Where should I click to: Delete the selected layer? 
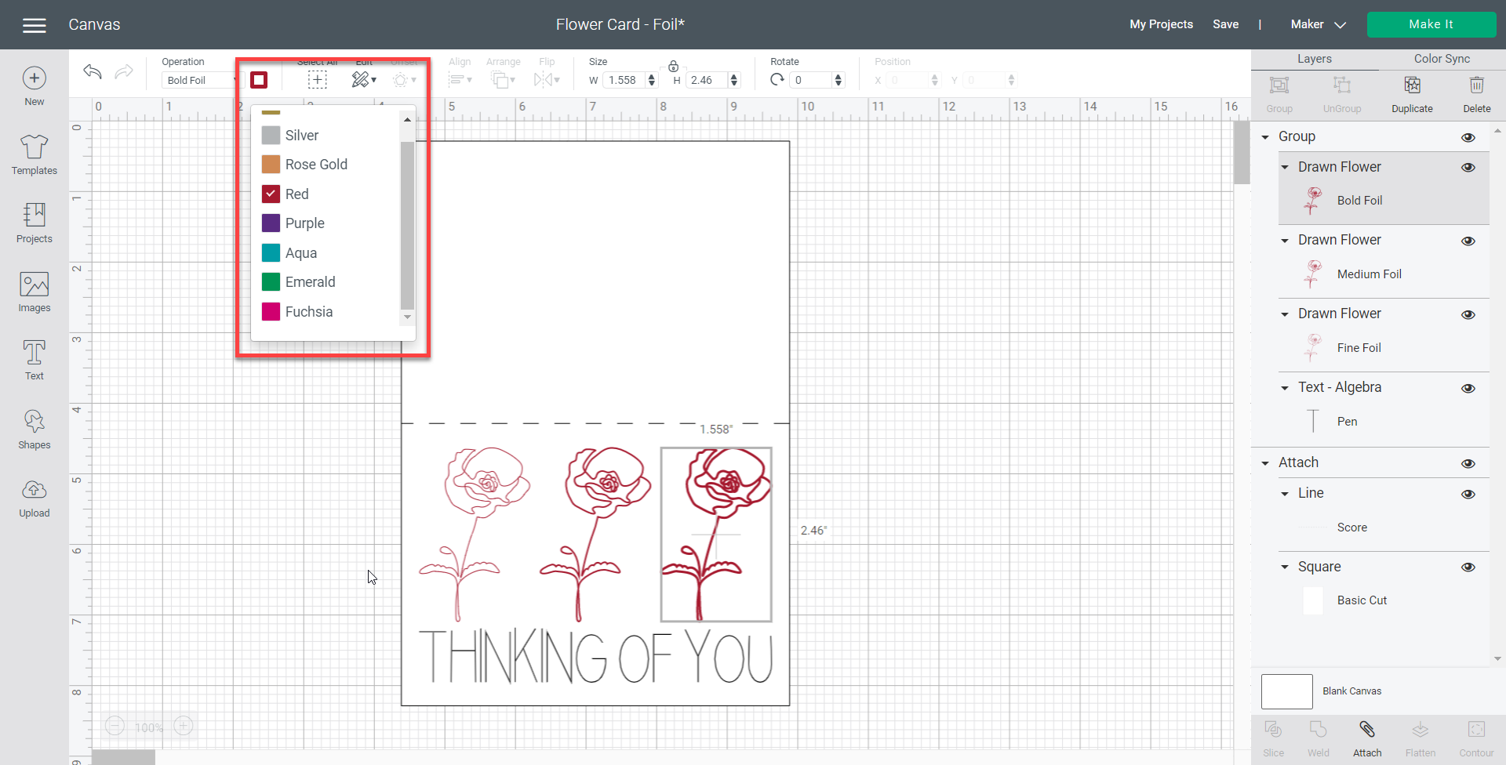tap(1476, 85)
